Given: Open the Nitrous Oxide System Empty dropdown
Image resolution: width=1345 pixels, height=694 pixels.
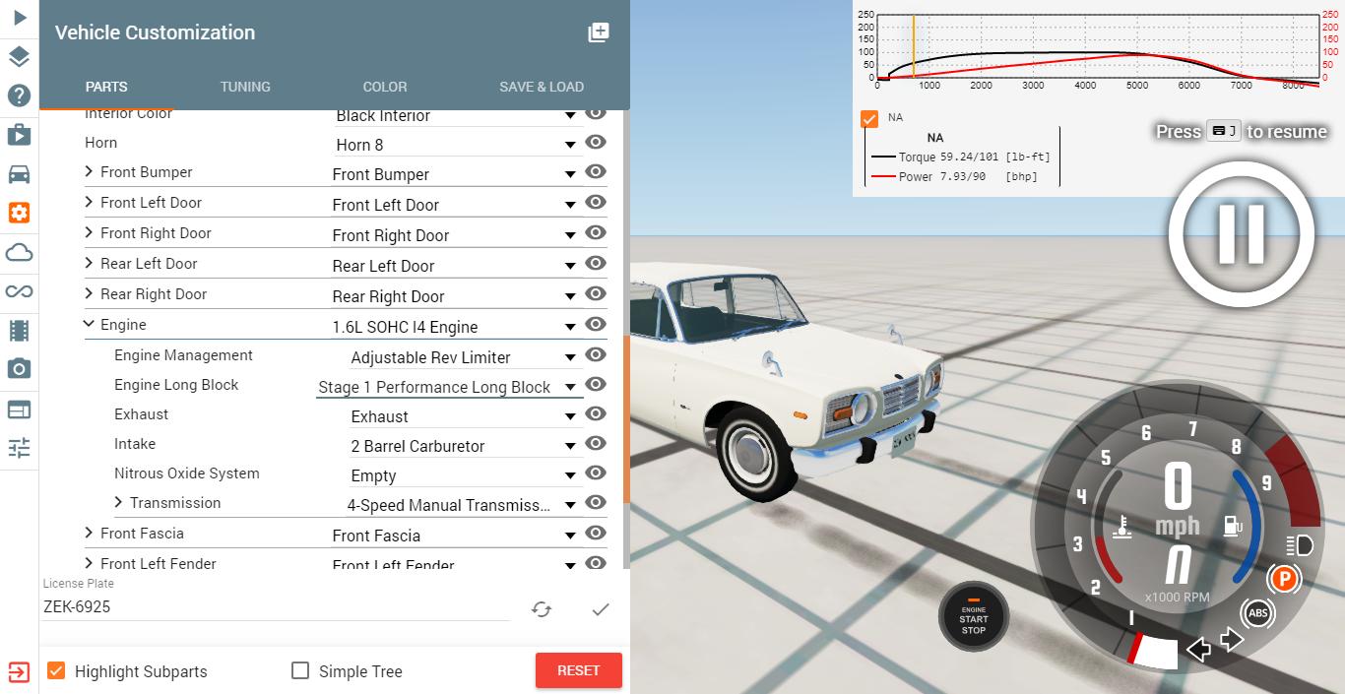Looking at the screenshot, I should point(464,475).
